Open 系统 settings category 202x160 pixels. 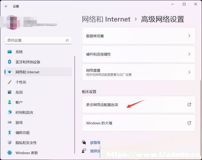click(x=38, y=52)
